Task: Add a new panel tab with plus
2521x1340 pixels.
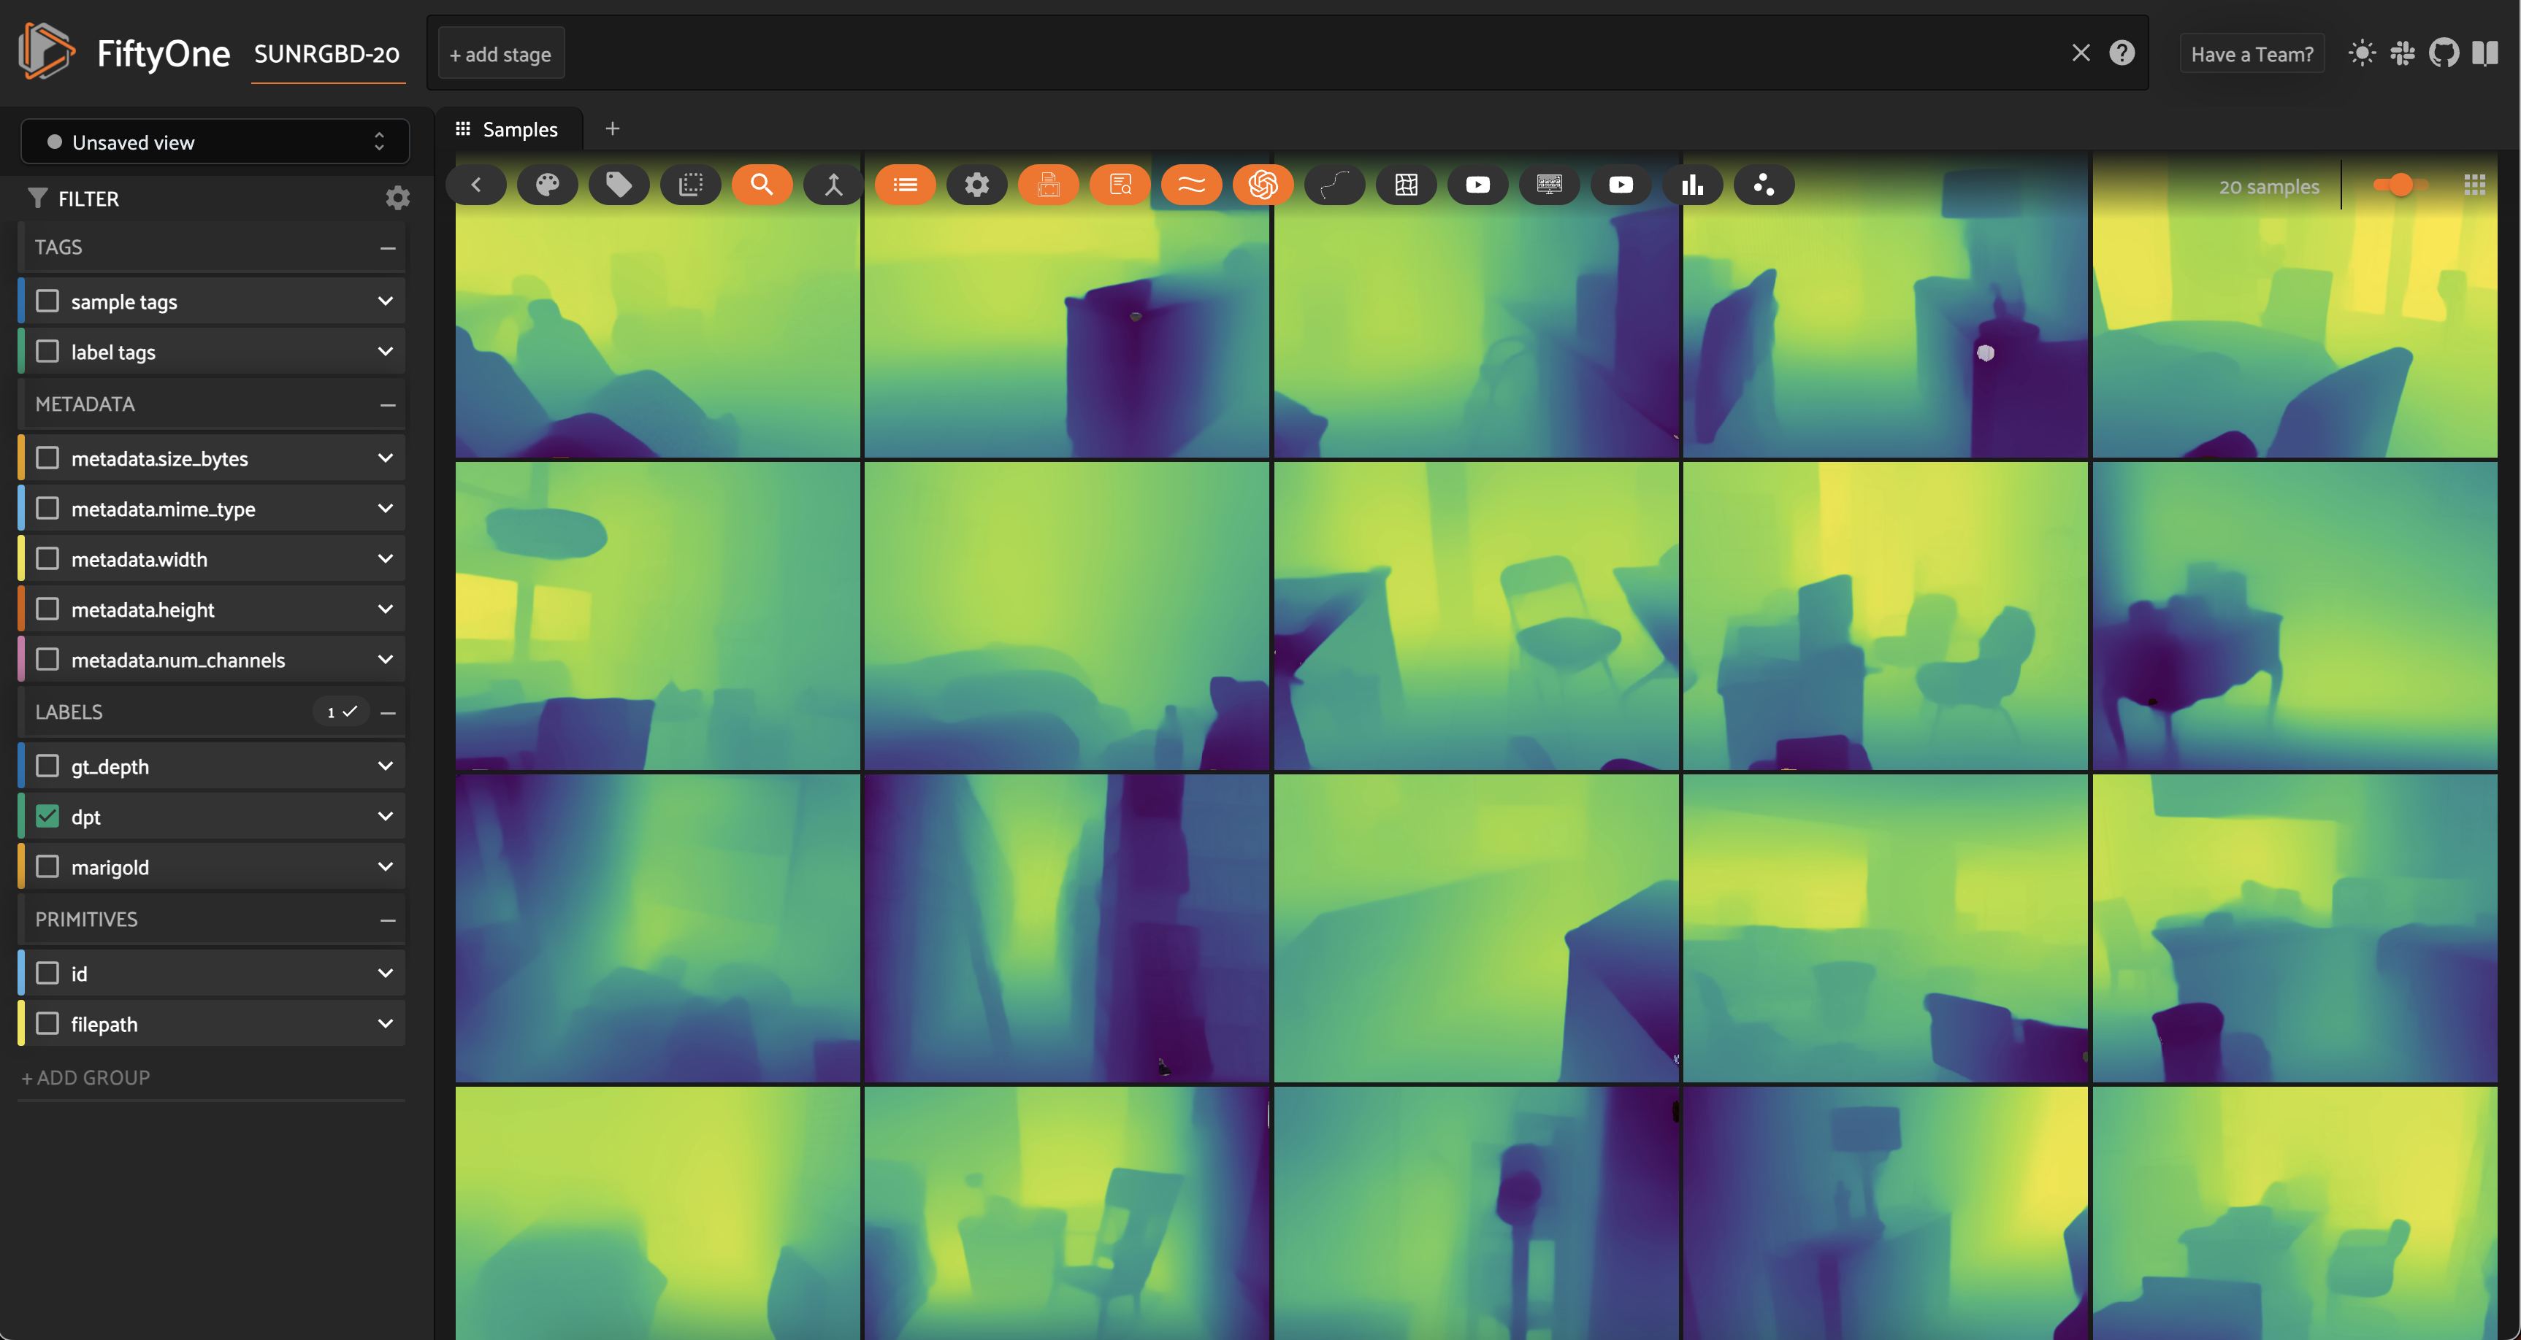Action: (x=613, y=129)
